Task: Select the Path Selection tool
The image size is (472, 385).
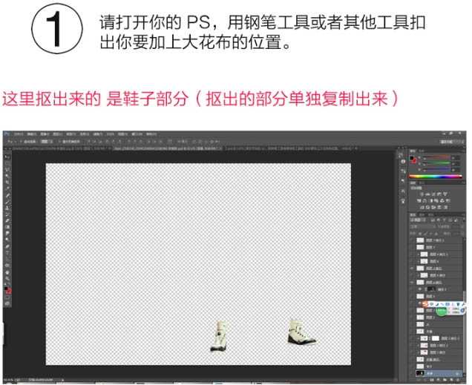Action: coord(8,259)
